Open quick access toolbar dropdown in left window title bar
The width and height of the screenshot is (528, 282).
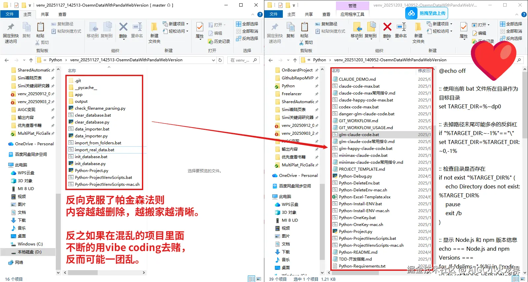(30, 5)
